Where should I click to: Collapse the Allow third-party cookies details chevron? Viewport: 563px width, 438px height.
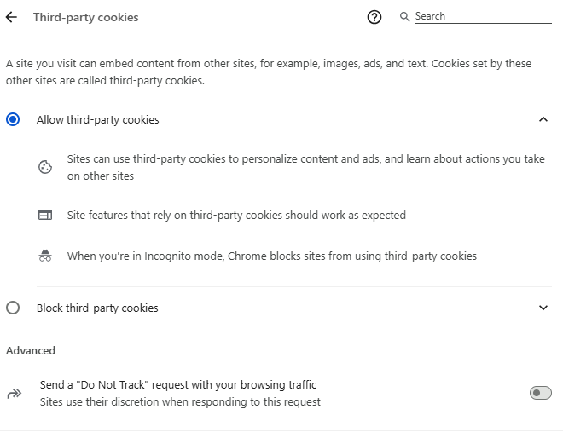tap(543, 120)
